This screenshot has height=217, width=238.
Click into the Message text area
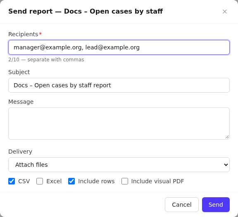point(119,124)
